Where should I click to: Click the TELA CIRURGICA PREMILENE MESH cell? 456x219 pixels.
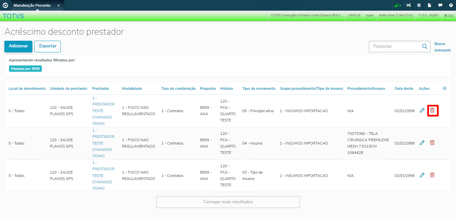pos(368,143)
